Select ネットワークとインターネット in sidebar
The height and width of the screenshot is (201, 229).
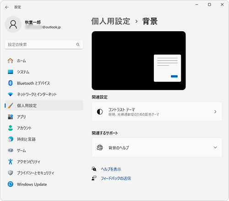[44, 94]
